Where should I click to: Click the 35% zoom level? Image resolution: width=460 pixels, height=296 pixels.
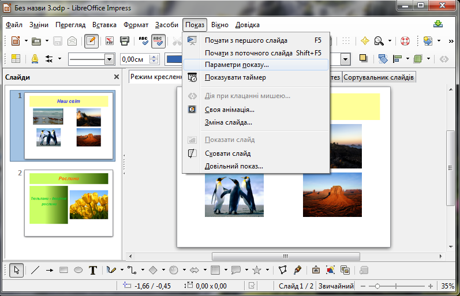447,286
